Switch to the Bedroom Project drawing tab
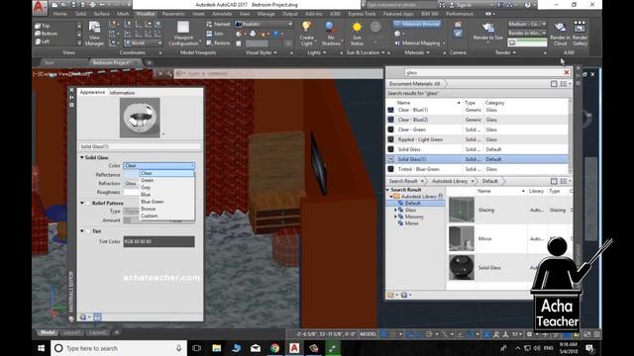This screenshot has height=356, width=634. click(x=112, y=62)
